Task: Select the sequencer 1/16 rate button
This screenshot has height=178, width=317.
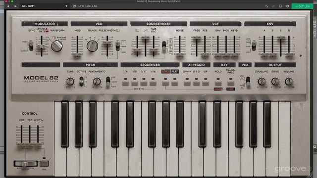Action: [153, 84]
